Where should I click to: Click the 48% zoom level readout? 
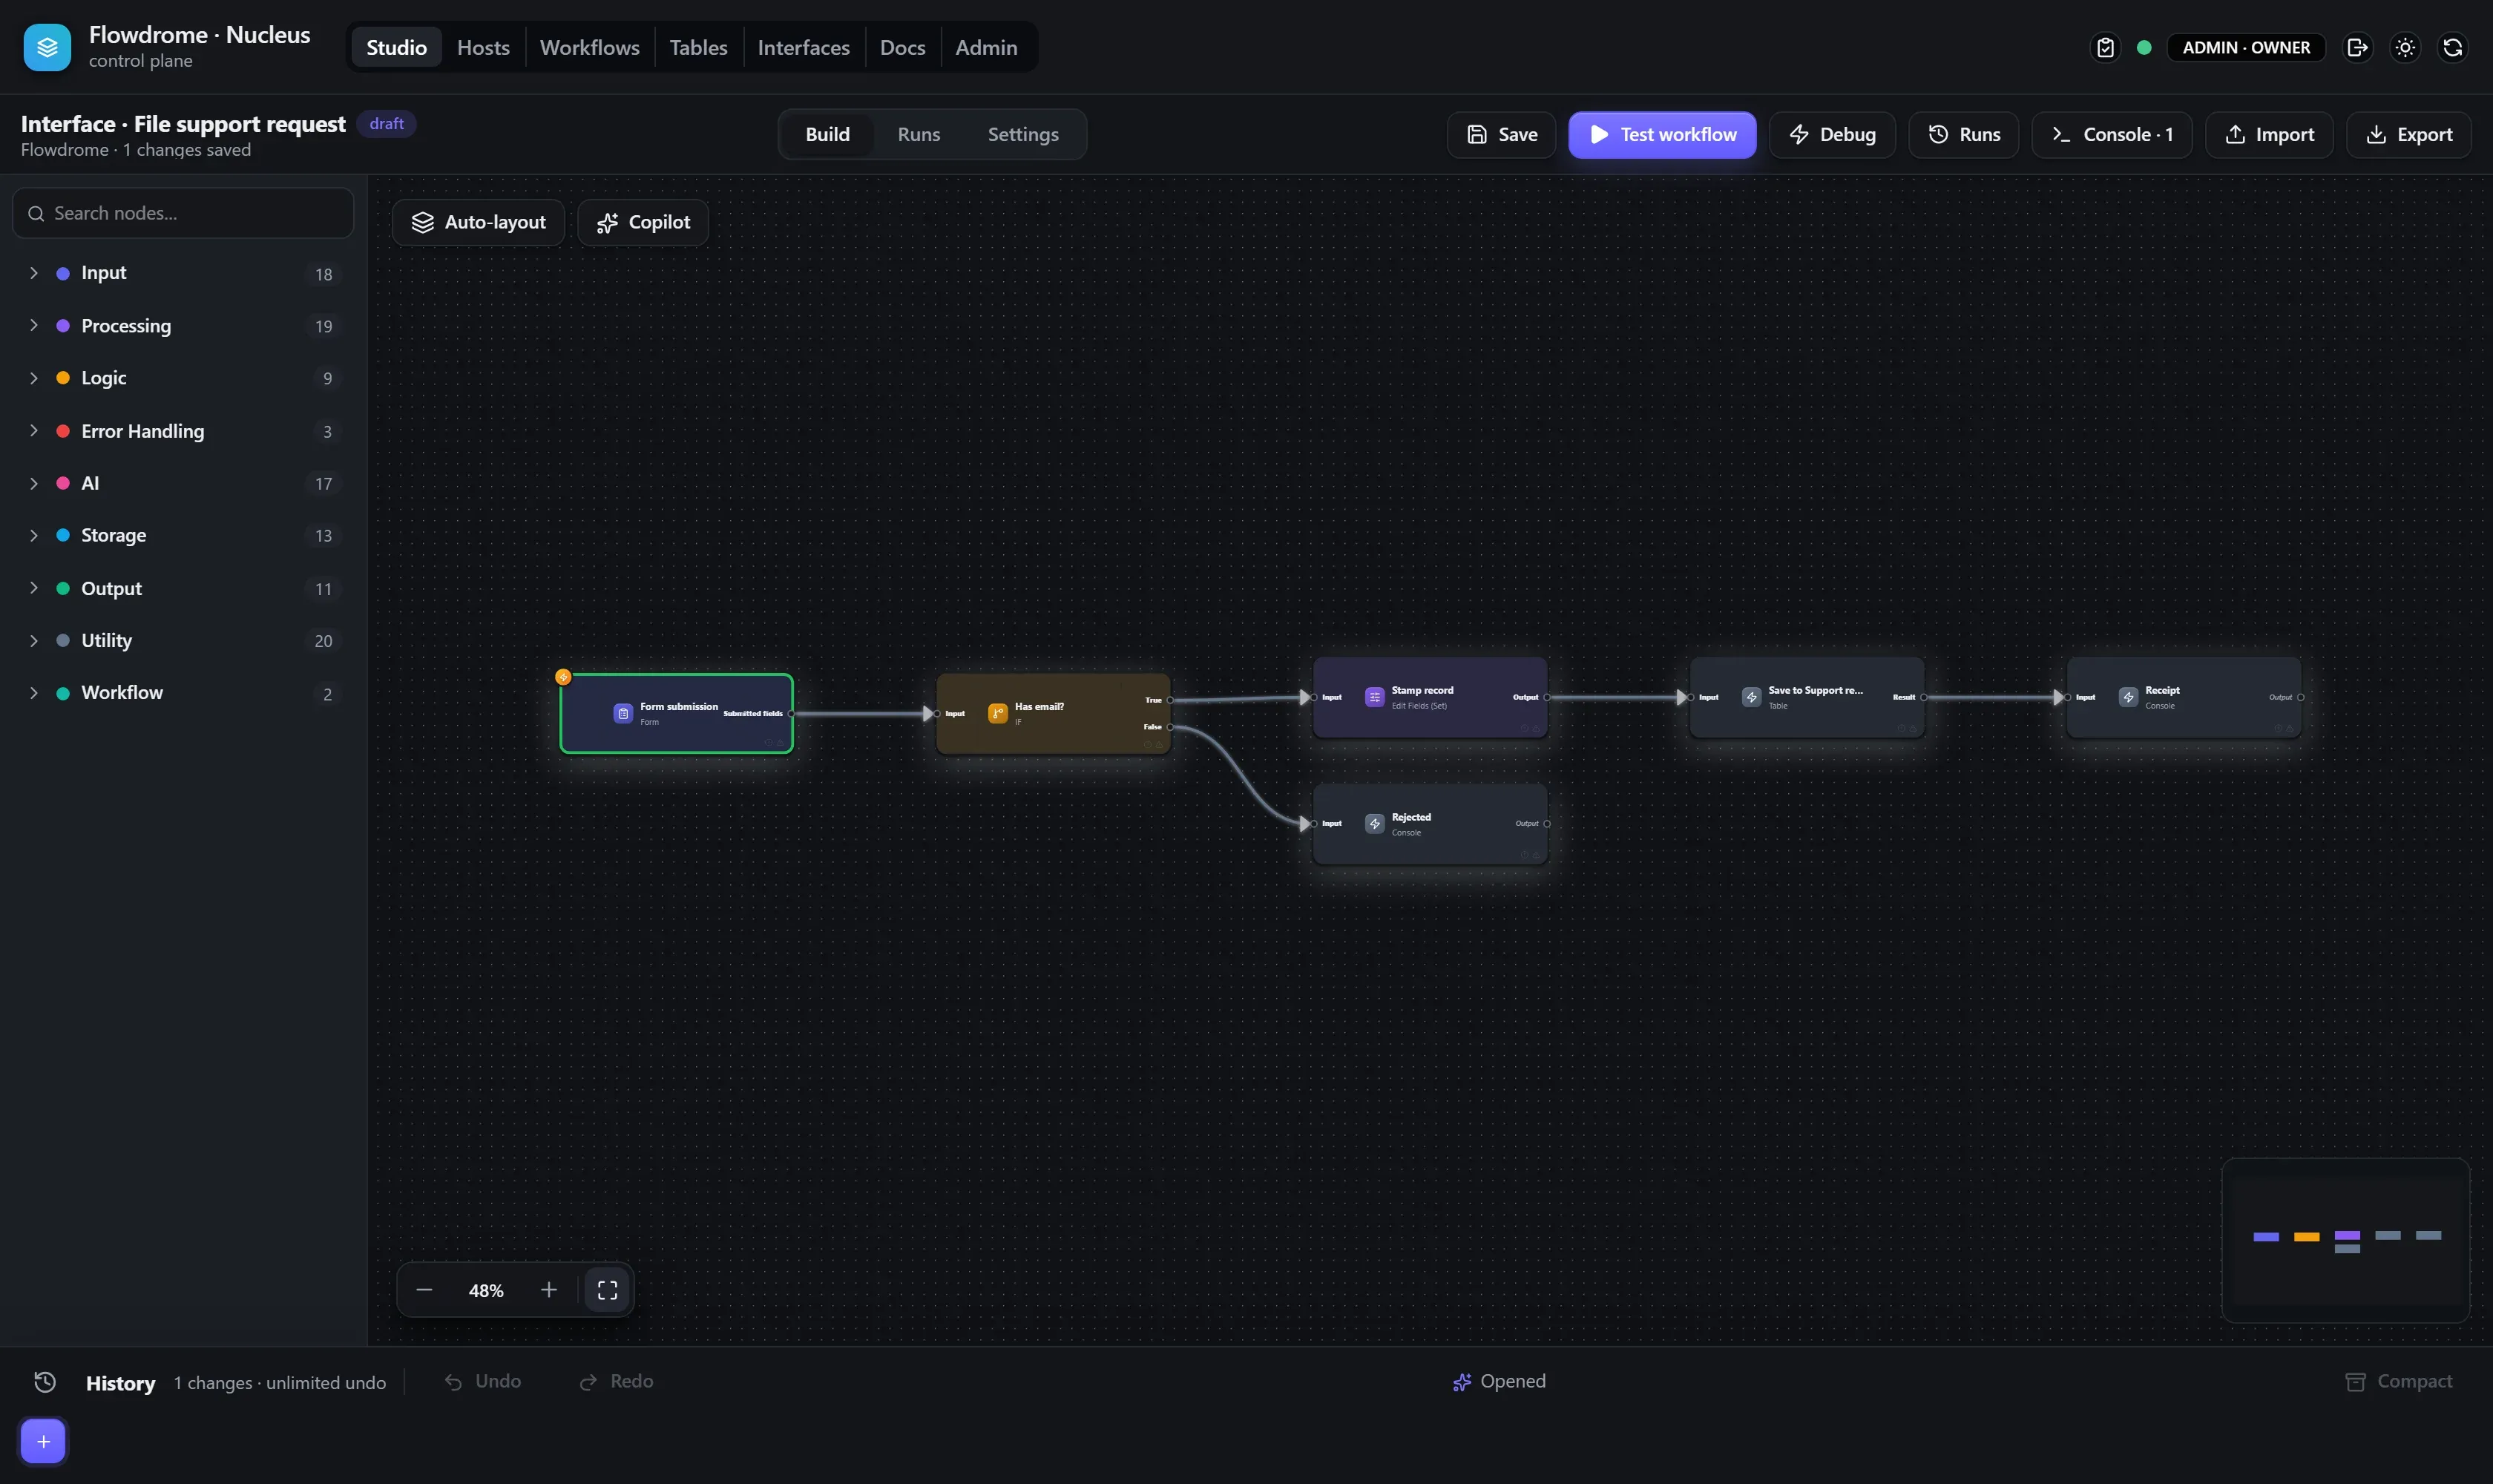tap(486, 1290)
